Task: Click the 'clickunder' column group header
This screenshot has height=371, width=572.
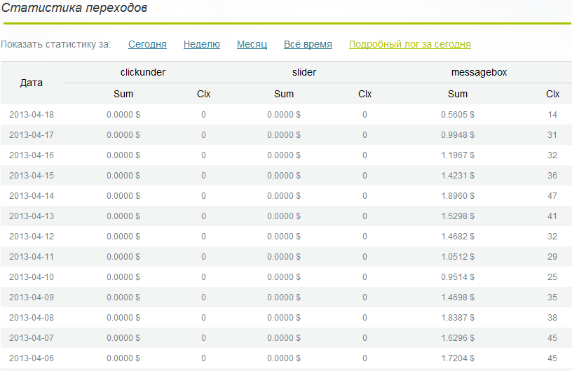Action: [x=143, y=72]
